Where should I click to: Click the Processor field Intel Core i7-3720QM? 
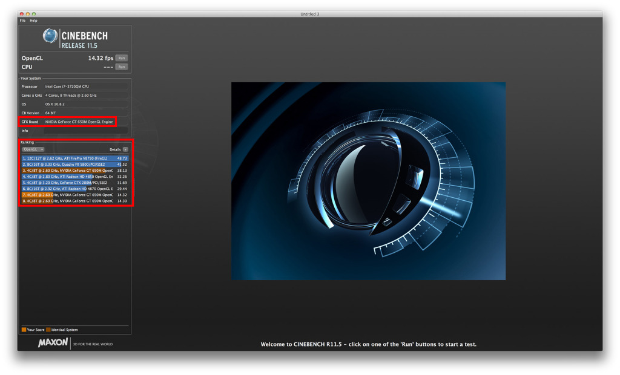tap(85, 86)
